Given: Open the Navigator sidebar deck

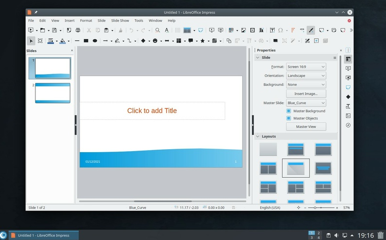Looking at the screenshot, I should (x=348, y=125).
